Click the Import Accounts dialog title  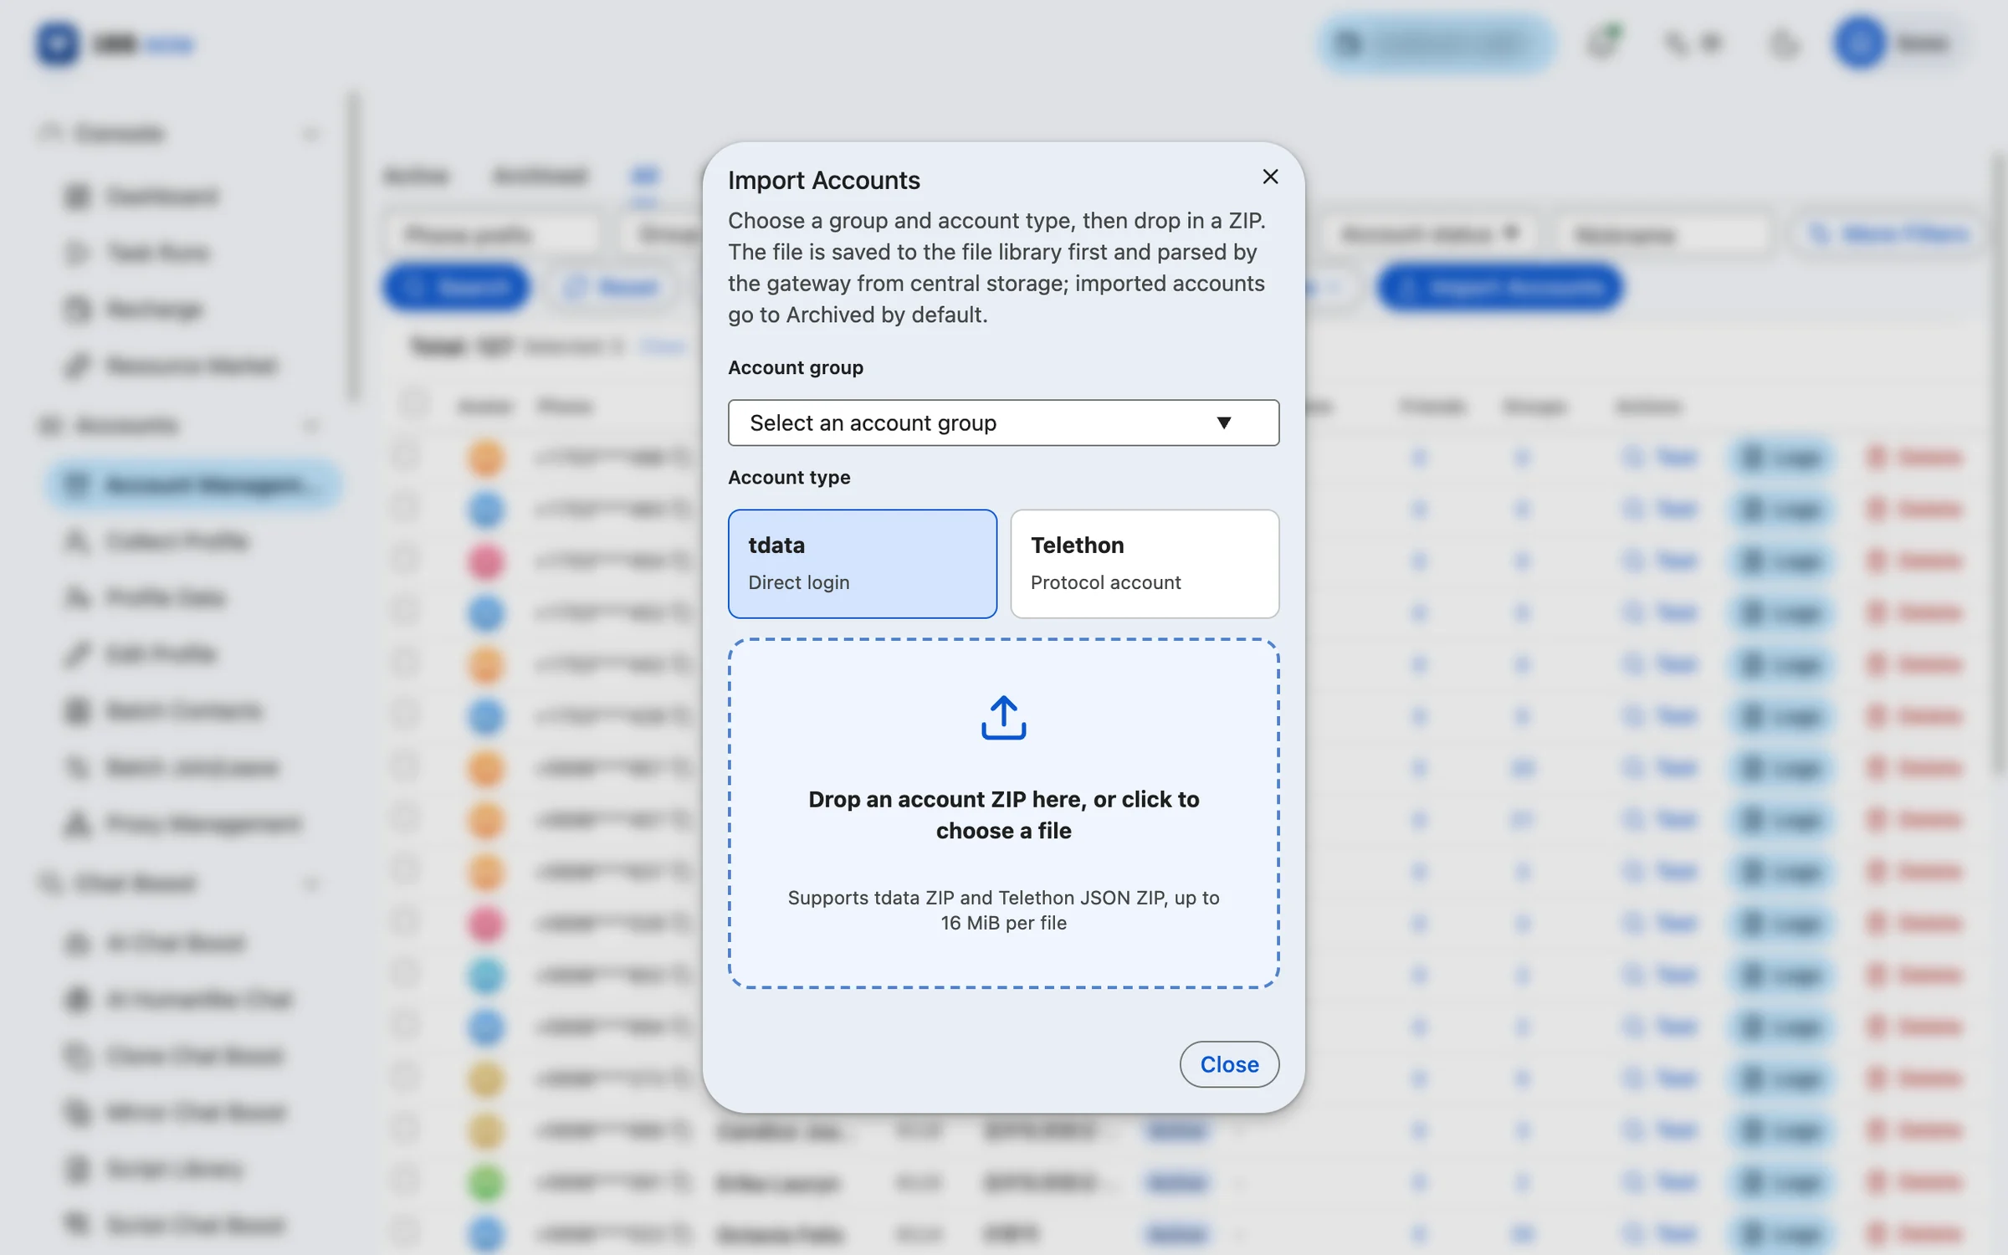pos(823,180)
